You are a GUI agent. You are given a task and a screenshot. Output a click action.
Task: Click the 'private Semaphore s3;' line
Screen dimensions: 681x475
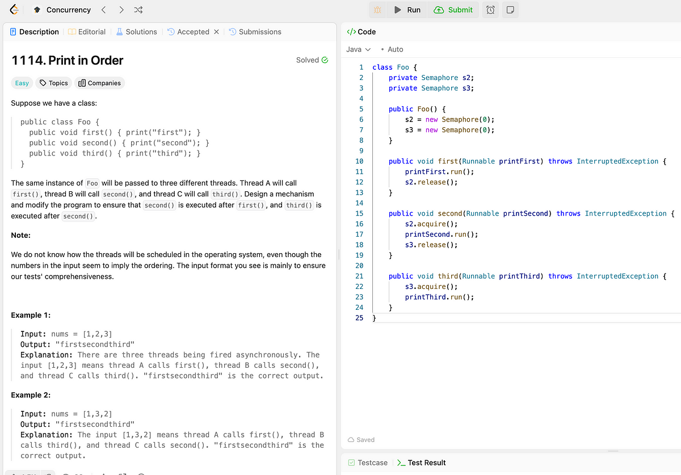click(431, 88)
